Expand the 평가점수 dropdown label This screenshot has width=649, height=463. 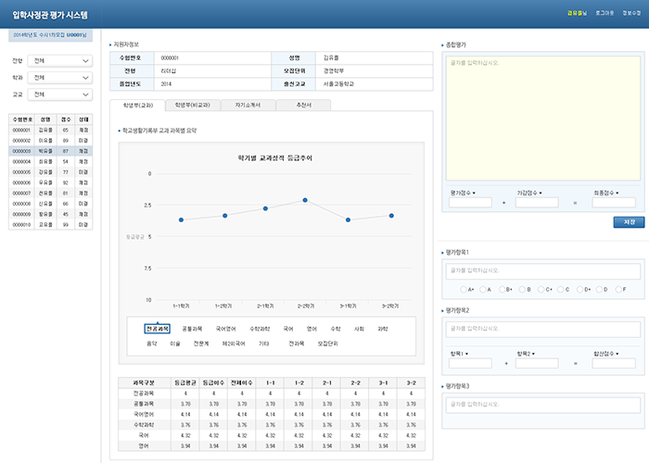click(463, 193)
